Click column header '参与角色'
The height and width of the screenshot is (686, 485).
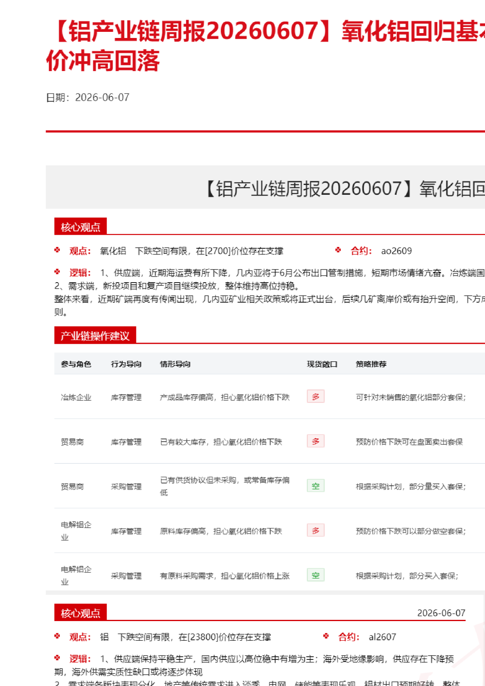76,364
